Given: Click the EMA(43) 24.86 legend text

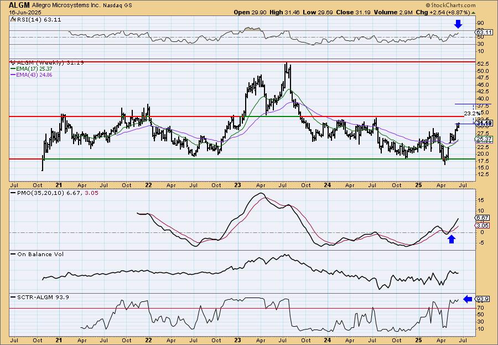Looking at the screenshot, I should (34, 75).
